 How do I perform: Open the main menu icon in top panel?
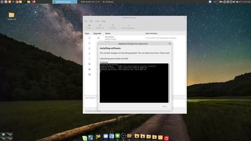click(x=2, y=2)
